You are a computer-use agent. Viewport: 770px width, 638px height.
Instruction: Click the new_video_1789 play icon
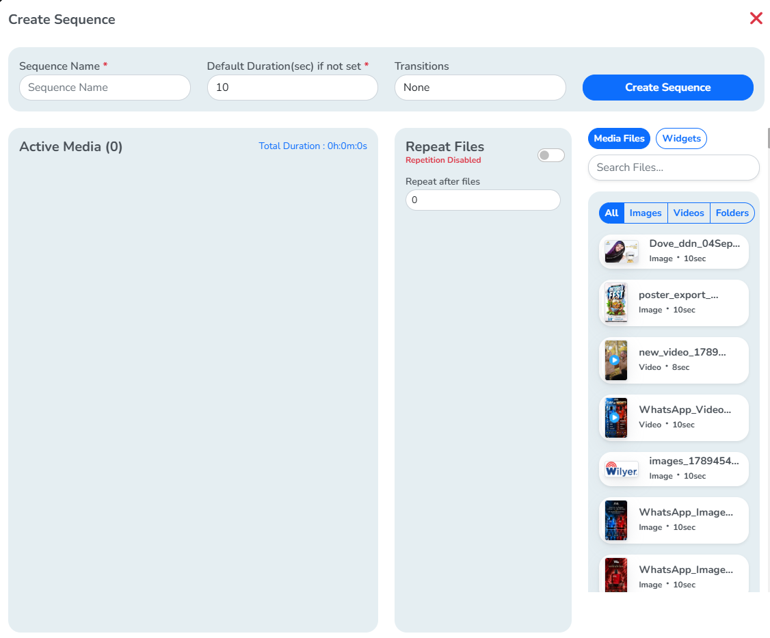(614, 360)
